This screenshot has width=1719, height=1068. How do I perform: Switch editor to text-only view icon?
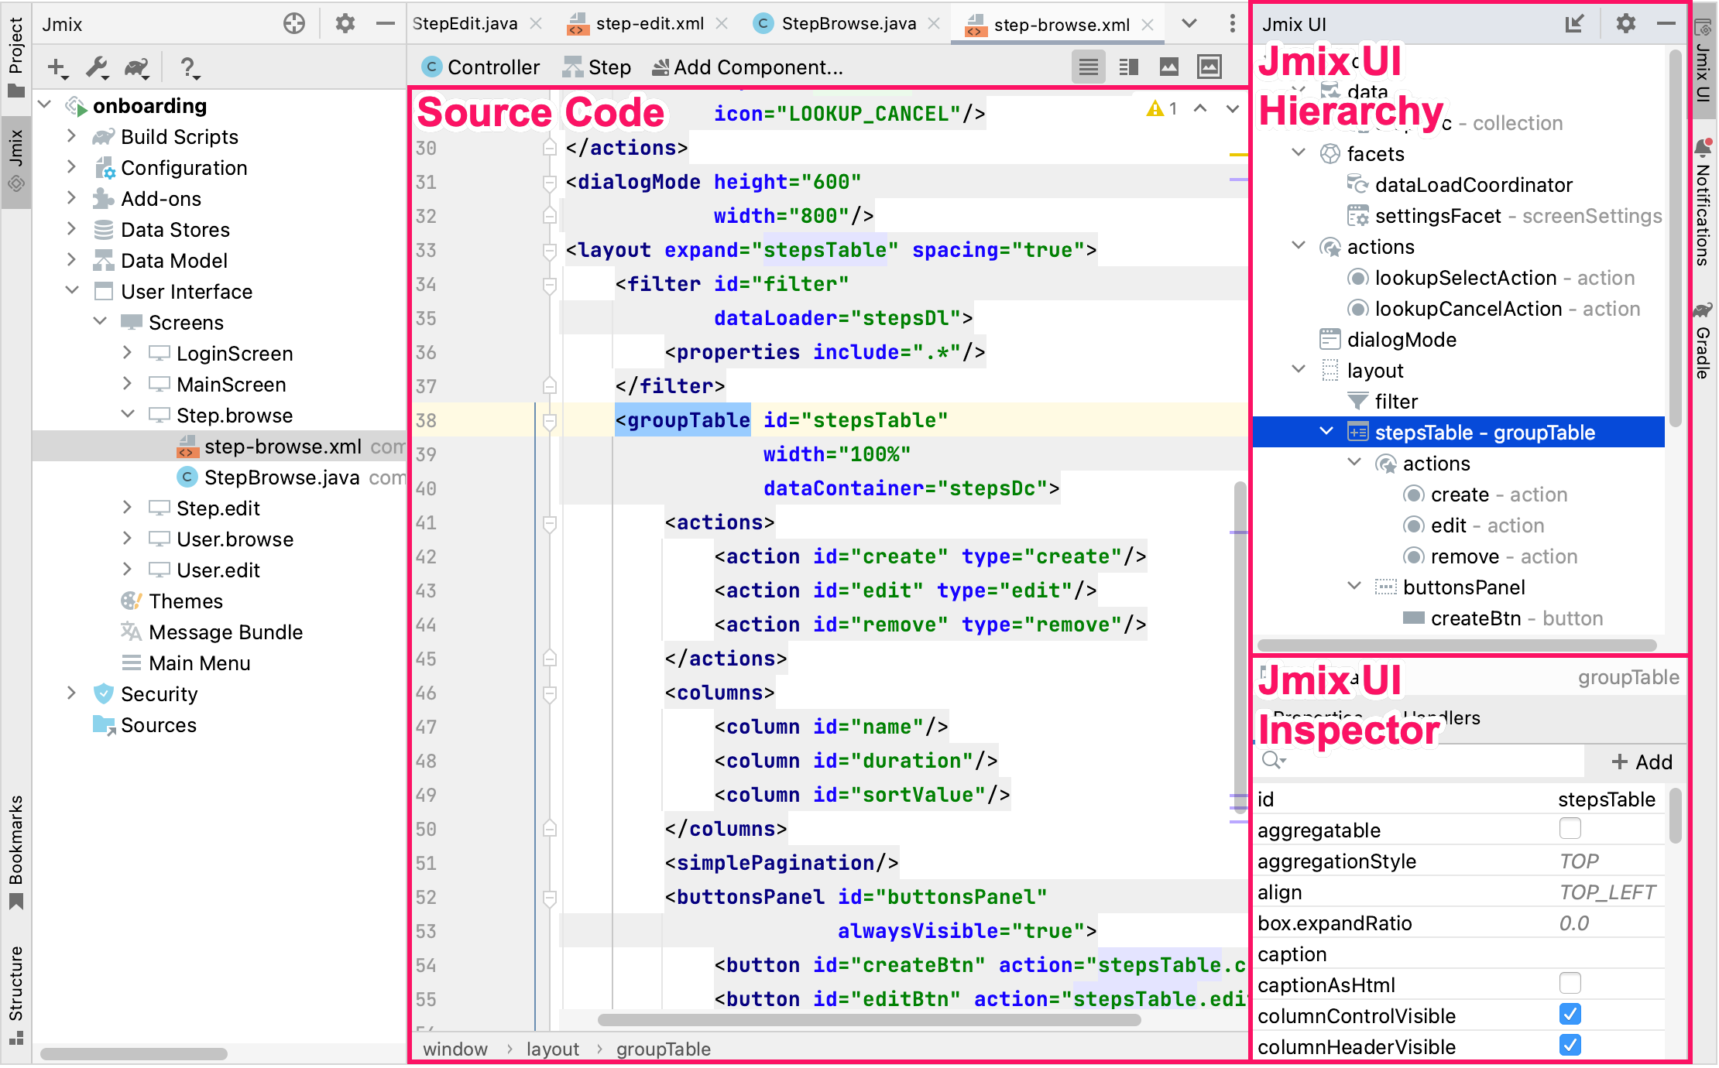coord(1089,67)
